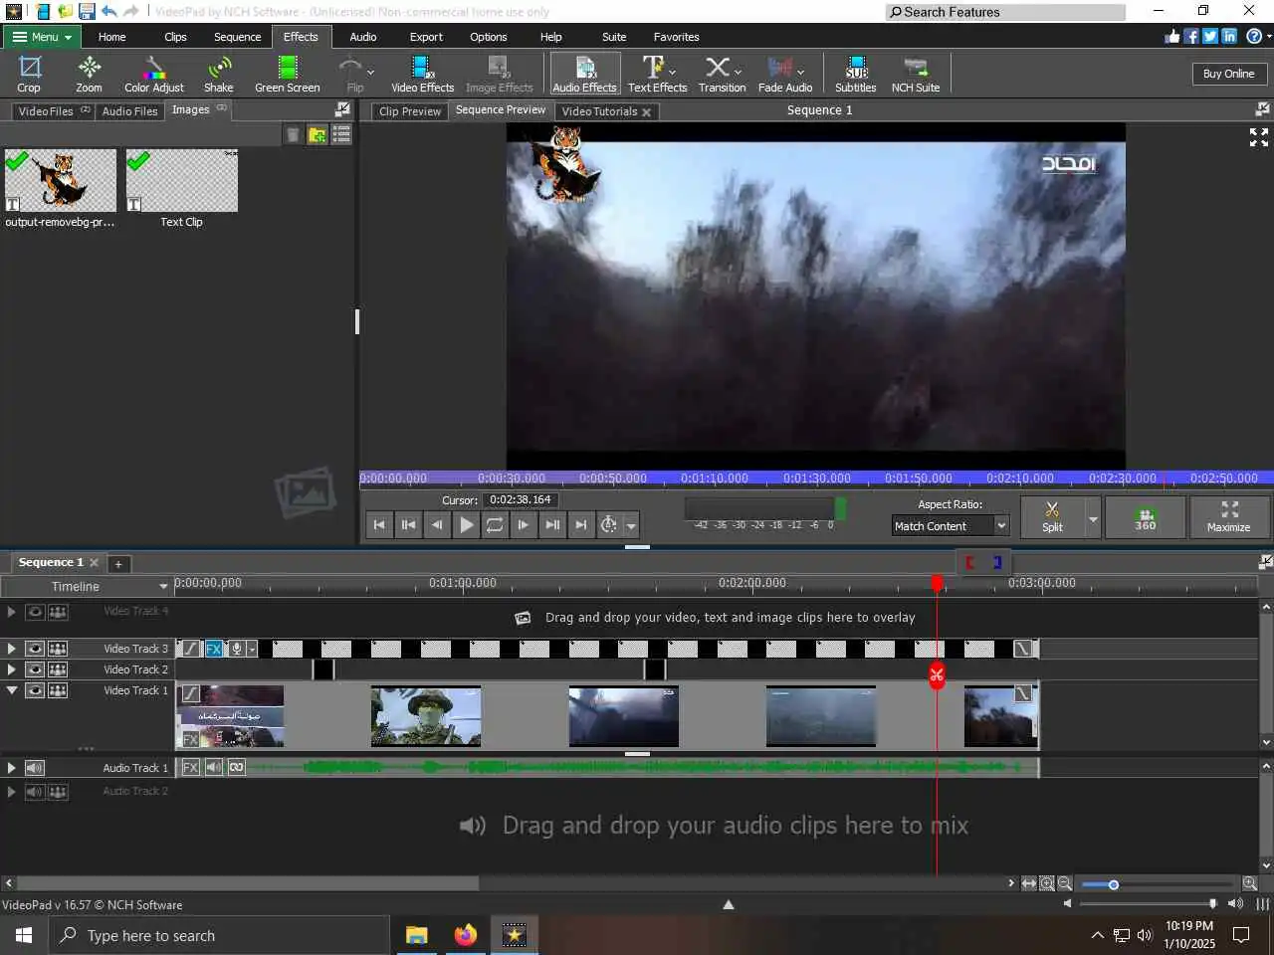
Task: Mute Audio Track 2
Action: [x=35, y=792]
